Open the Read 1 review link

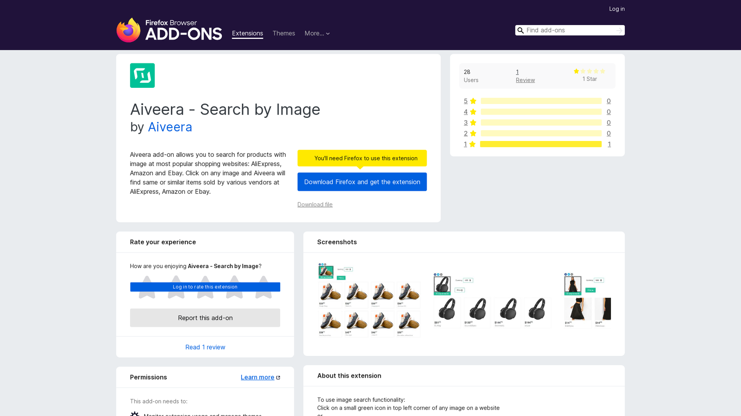[x=205, y=347]
